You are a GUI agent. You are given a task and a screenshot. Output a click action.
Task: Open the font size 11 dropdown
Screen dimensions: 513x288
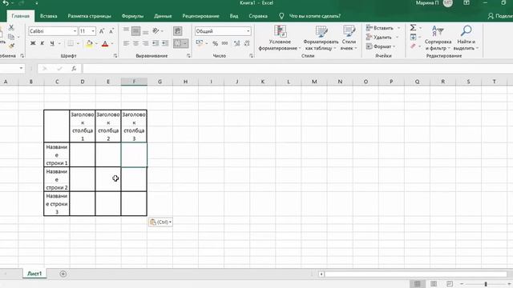tap(93, 31)
